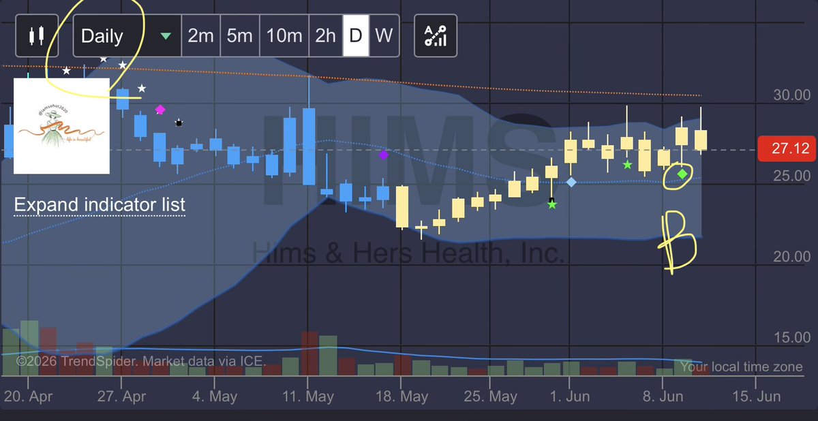Click the 27. Apr date label
818x421 pixels.
(x=121, y=396)
